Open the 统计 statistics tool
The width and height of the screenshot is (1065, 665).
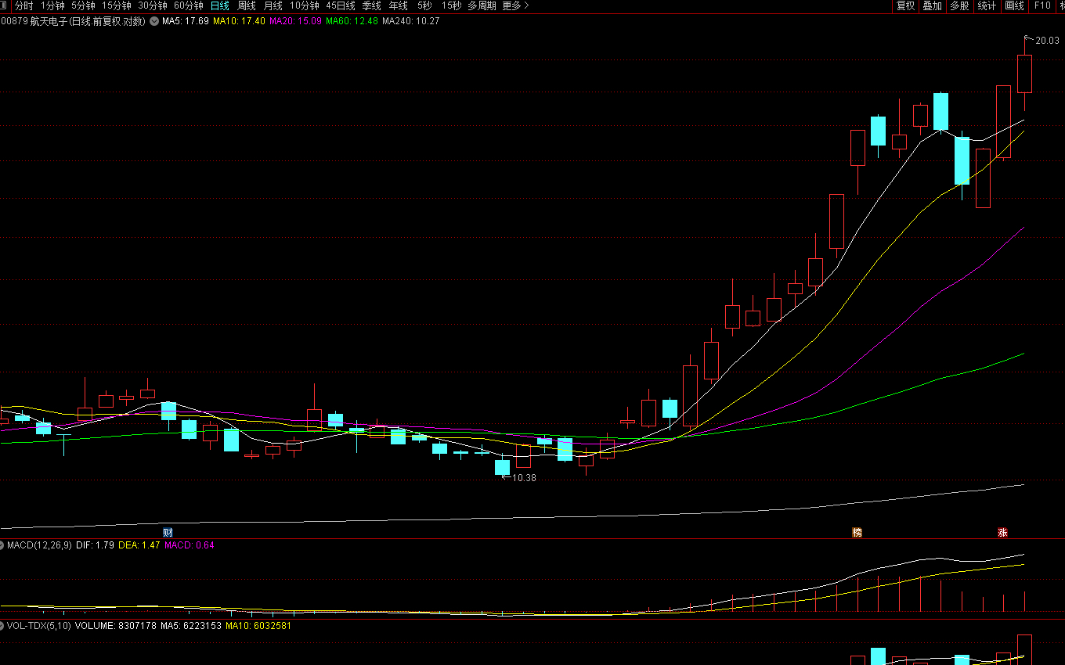tap(987, 5)
